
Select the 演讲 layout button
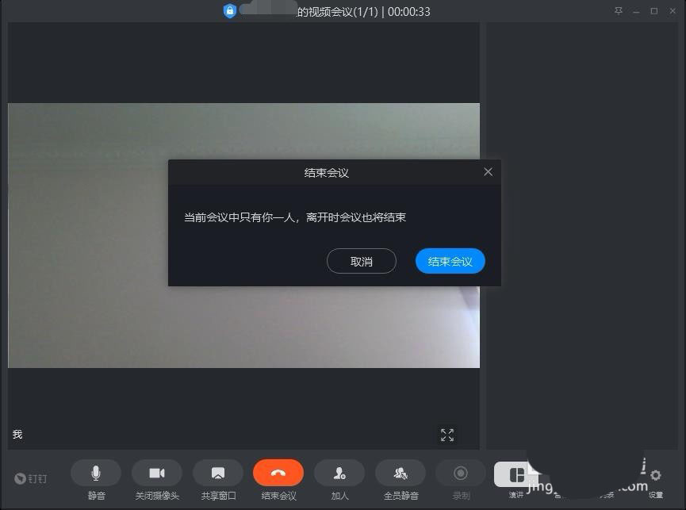point(516,474)
